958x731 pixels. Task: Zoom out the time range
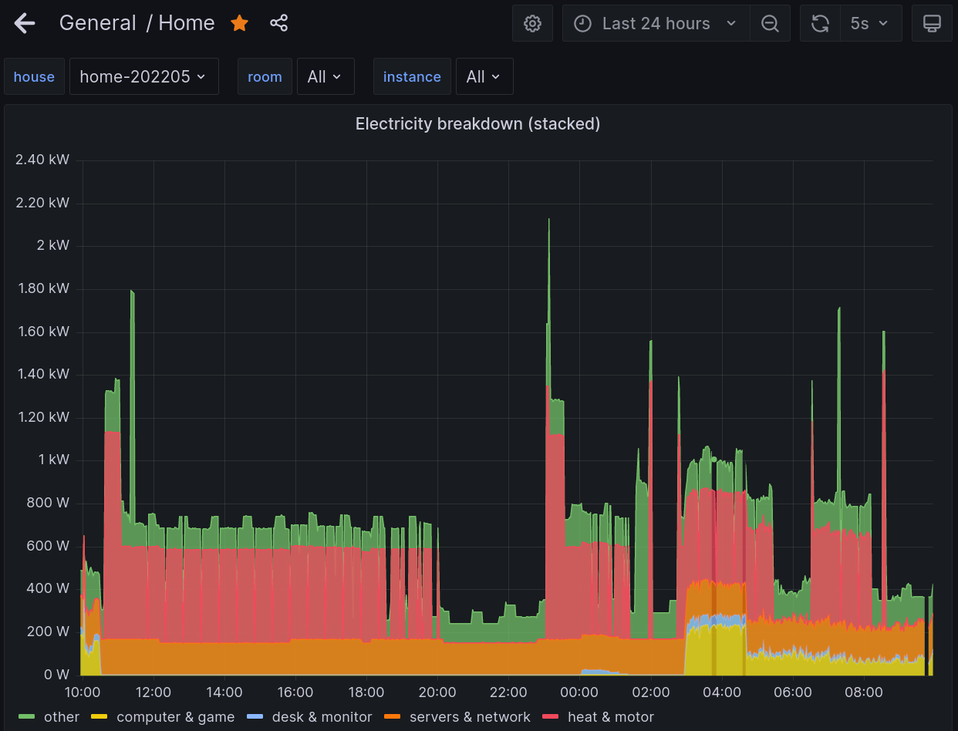coord(770,24)
